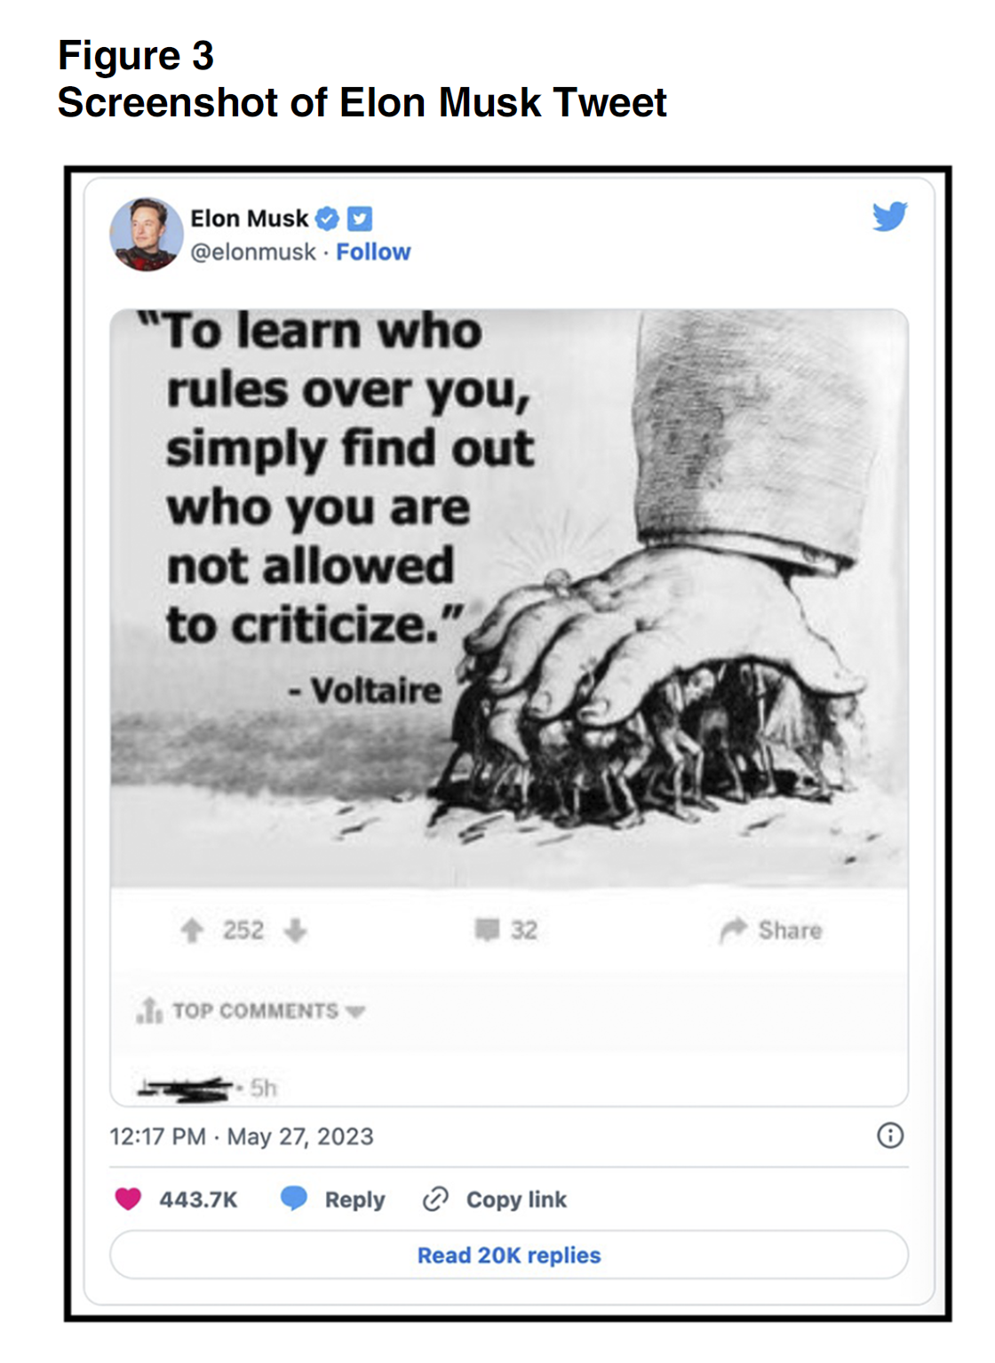Click the upvote arrow next to 252

coord(192,930)
